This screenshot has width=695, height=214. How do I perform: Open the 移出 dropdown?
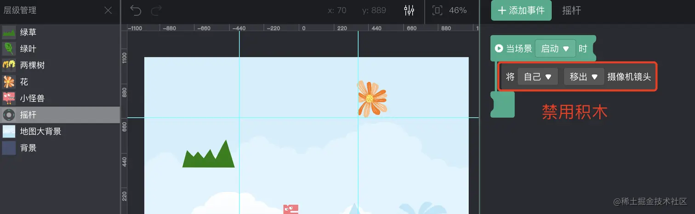584,77
